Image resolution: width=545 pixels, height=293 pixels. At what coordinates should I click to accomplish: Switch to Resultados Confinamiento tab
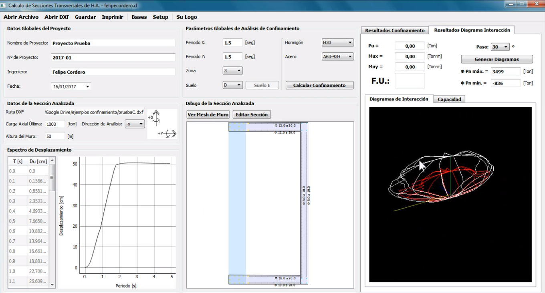click(395, 30)
